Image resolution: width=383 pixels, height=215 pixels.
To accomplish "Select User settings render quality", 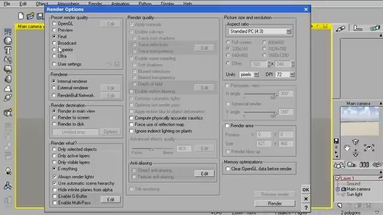I will coord(54,64).
